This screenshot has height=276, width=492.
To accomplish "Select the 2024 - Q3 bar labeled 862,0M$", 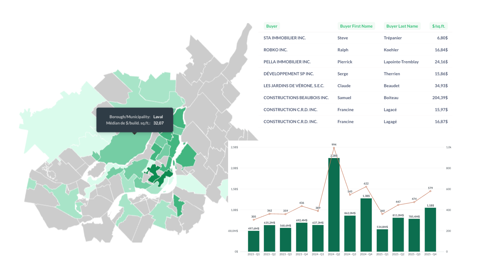I will [x=350, y=234].
